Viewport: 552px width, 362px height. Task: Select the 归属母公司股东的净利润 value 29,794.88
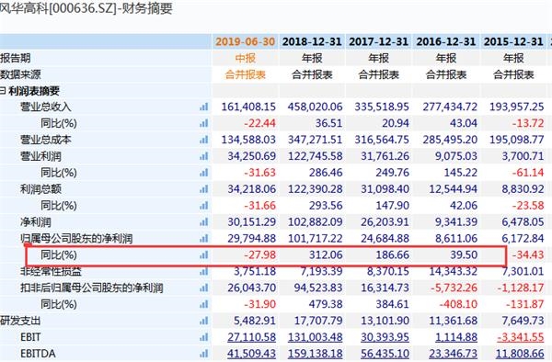click(251, 239)
